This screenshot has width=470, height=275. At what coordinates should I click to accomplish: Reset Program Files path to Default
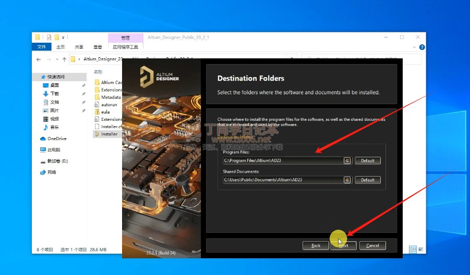click(368, 160)
